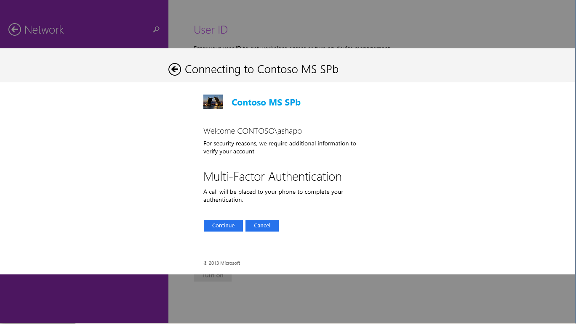This screenshot has width=576, height=324.
Task: Click the Multi-Factor Authentication heading
Action: pyautogui.click(x=272, y=176)
